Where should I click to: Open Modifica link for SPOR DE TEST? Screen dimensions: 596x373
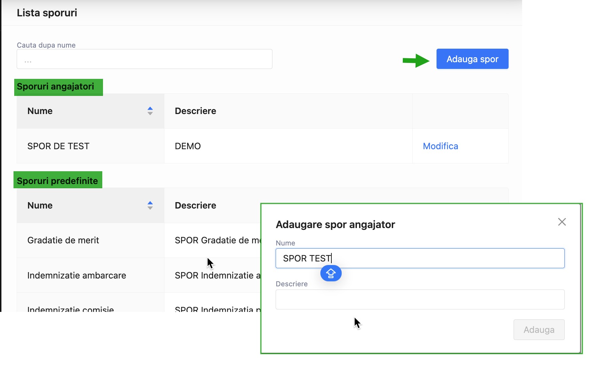(440, 146)
